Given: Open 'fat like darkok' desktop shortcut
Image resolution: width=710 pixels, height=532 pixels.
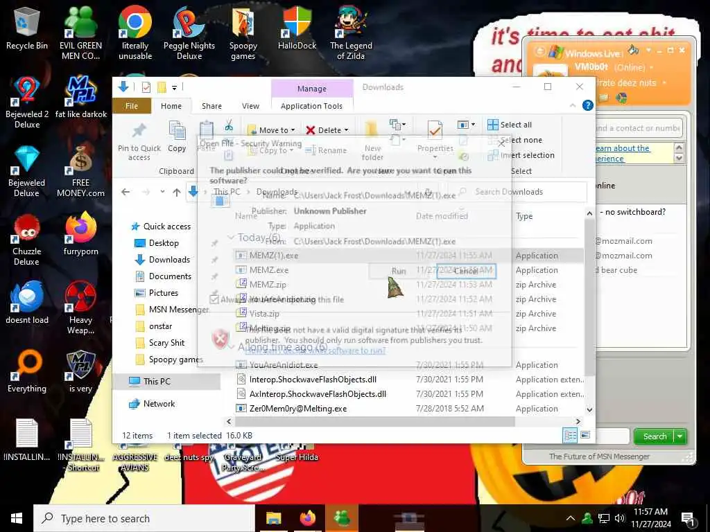Looking at the screenshot, I should point(81,97).
